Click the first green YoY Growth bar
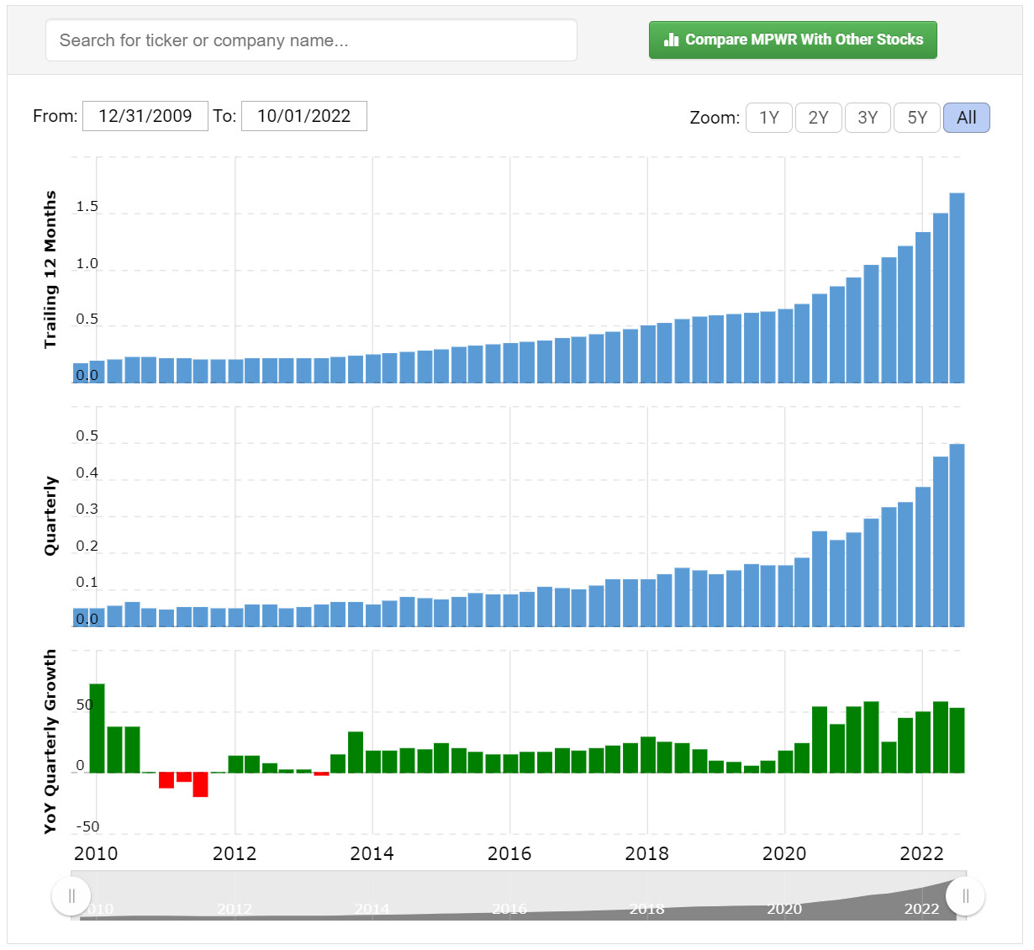Image resolution: width=1034 pixels, height=950 pixels. coord(98,728)
